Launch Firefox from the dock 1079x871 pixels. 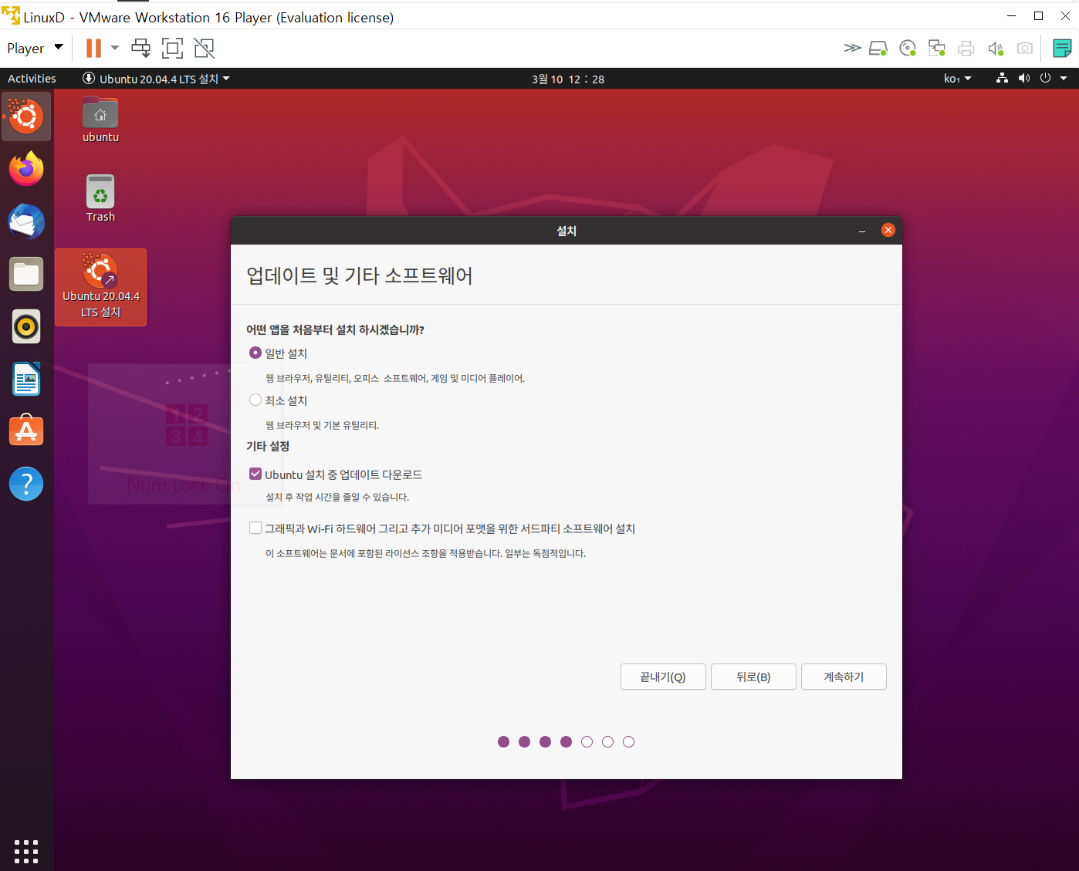pyautogui.click(x=26, y=169)
